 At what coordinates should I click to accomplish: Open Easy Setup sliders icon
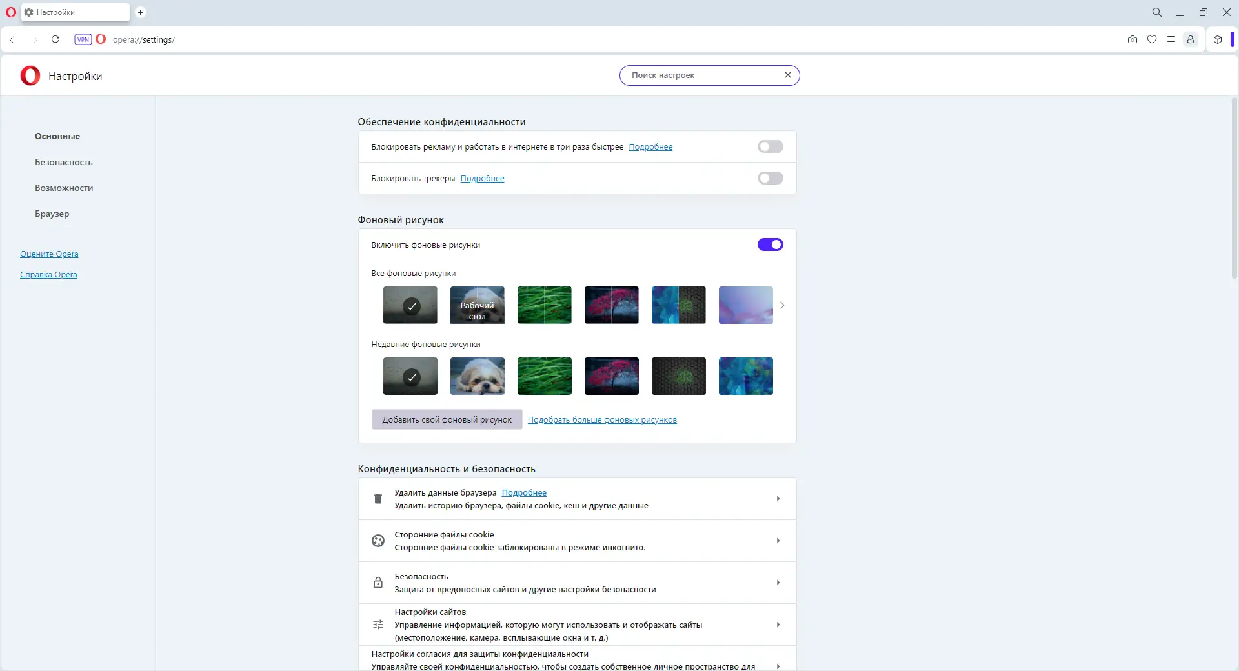pyautogui.click(x=1171, y=39)
